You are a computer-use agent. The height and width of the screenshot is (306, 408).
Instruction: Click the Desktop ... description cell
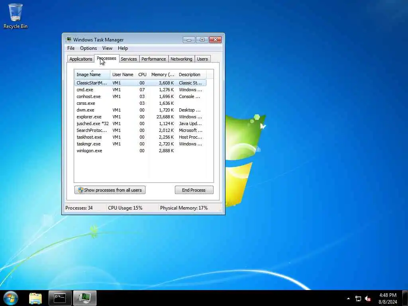[x=189, y=110]
